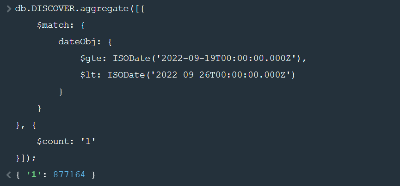Click the '1' string after $count
The height and width of the screenshot is (186, 400).
tap(87, 141)
